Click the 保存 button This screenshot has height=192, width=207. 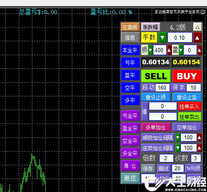click(148, 168)
